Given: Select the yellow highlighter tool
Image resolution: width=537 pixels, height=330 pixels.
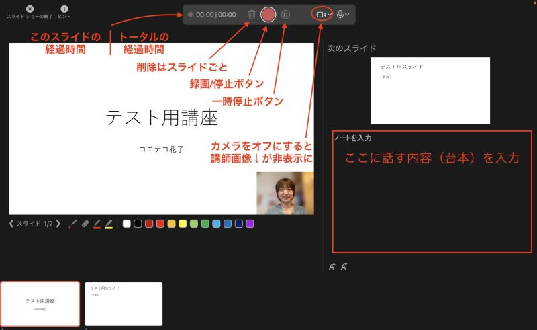Looking at the screenshot, I should coord(109,224).
